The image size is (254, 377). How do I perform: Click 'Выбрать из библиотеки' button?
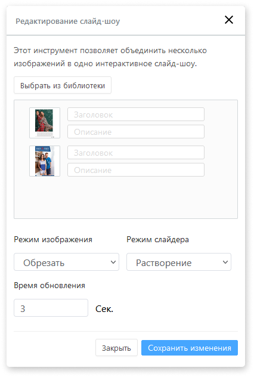coord(63,85)
